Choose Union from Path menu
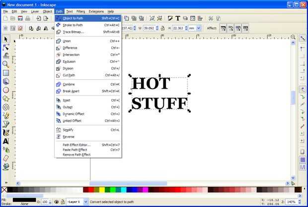This screenshot has width=308, height=207. click(x=88, y=41)
